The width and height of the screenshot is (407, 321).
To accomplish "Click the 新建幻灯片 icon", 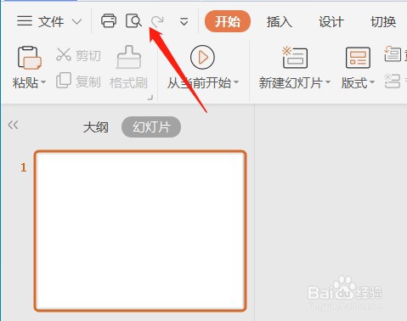I will coord(295,58).
